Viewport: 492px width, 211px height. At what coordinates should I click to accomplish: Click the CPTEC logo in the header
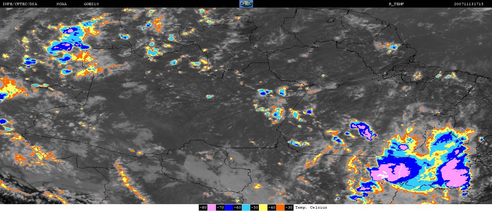246,4
